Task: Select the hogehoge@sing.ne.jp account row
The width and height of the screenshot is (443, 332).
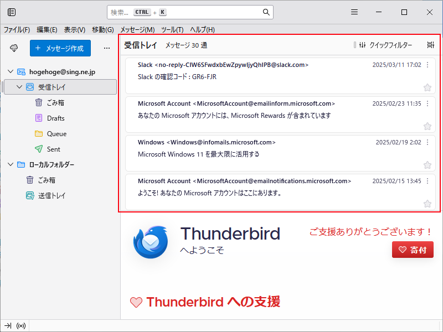Action: click(x=60, y=72)
